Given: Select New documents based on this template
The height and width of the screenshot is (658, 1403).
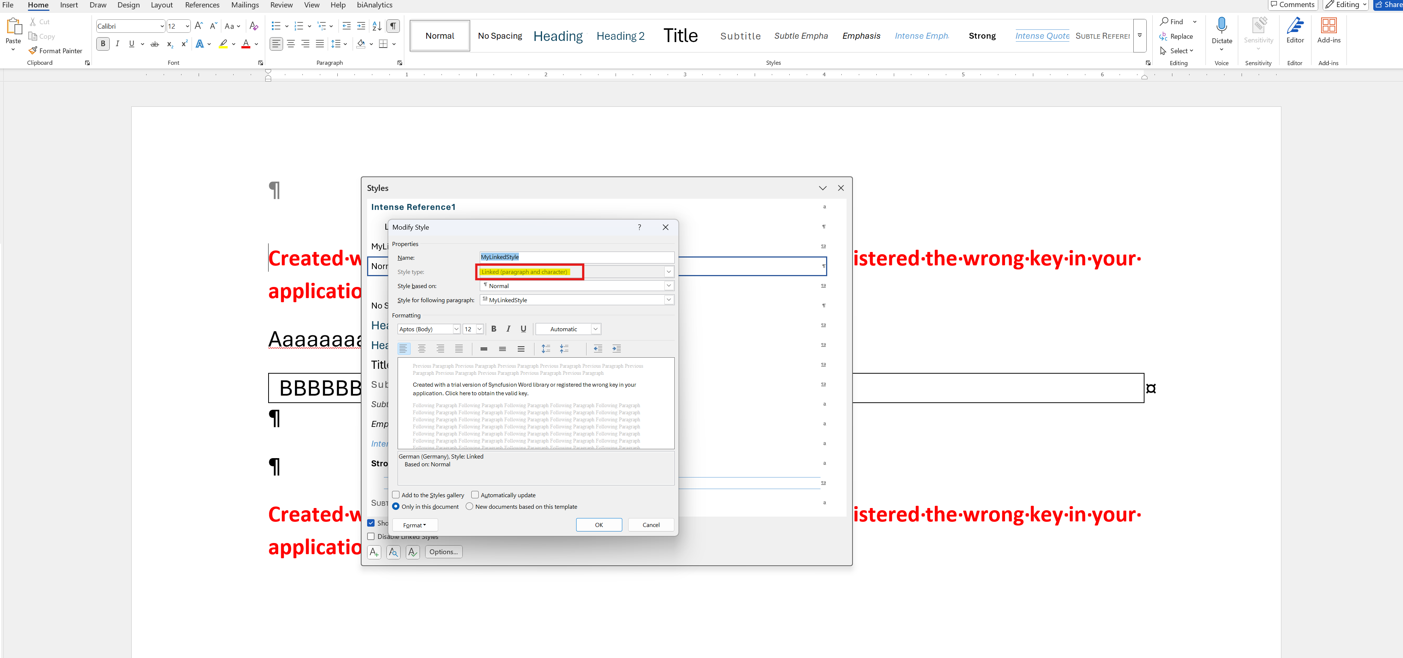Looking at the screenshot, I should pos(469,507).
